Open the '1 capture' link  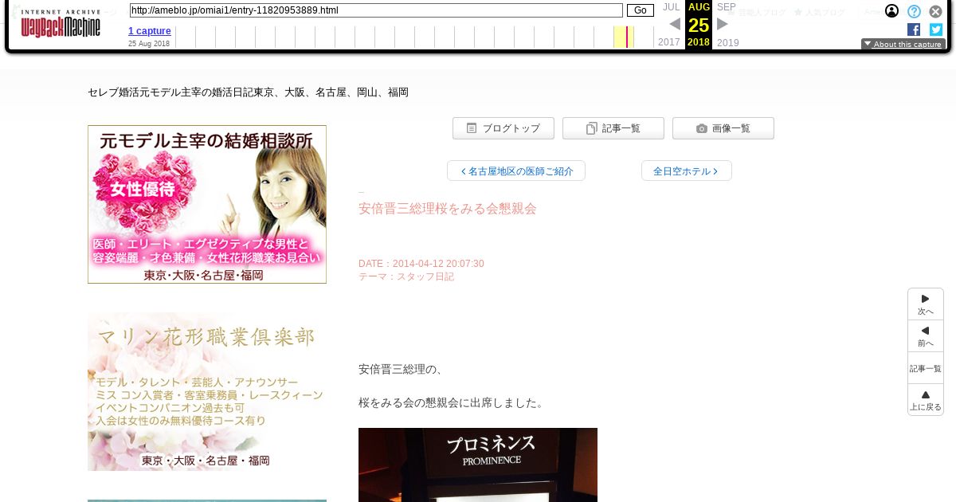150,31
